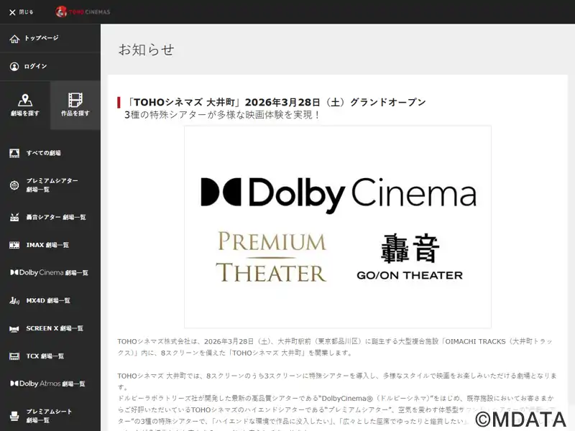
Task: Open Dolby Atmos 劇場一覧 menu item
Action: coord(47,384)
